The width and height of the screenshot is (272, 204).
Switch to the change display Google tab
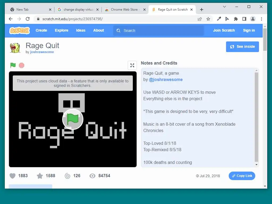coord(78,10)
